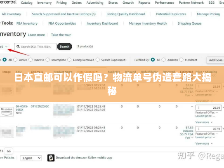This screenshot has width=224, height=168.
Task: Select the Listing Removed filter
Action: tap(69, 60)
